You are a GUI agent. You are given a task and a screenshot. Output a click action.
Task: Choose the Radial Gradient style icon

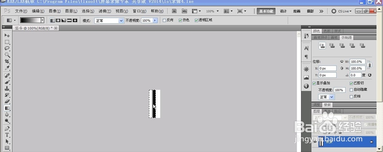click(58, 21)
